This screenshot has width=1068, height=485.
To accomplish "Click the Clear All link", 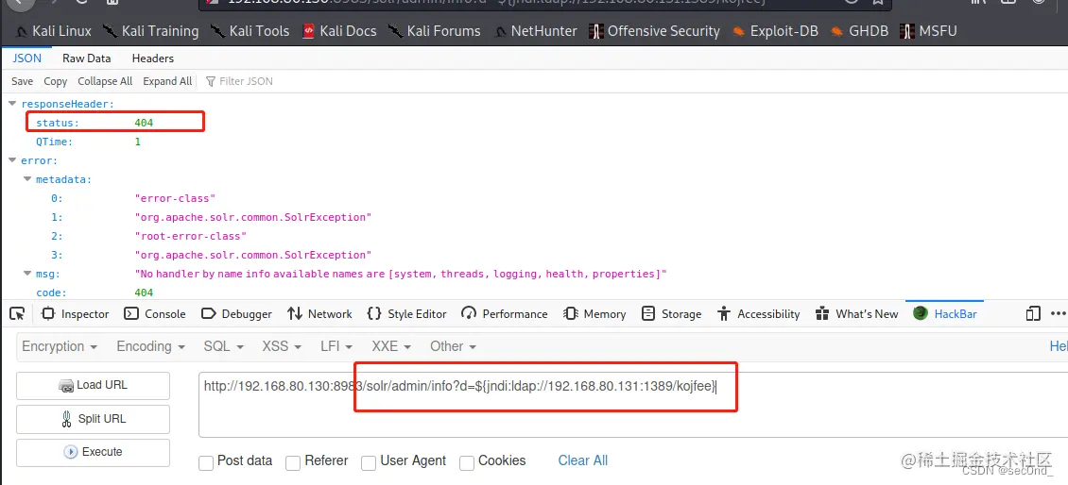I will pos(583,460).
